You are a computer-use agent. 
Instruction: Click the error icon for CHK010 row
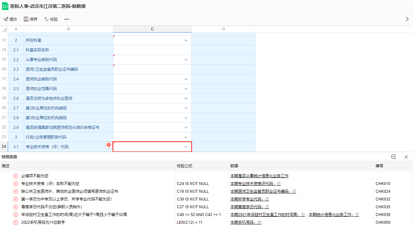[15, 184]
